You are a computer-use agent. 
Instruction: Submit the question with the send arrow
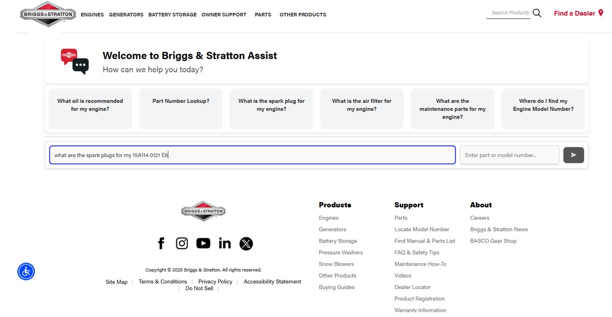[574, 155]
